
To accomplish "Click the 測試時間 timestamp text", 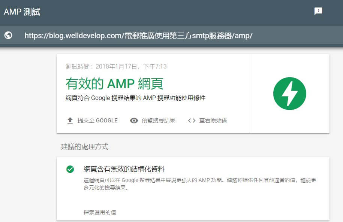I will click(116, 67).
